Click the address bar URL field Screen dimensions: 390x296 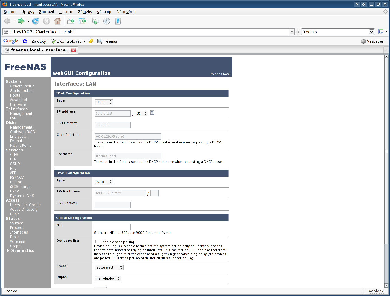point(149,32)
